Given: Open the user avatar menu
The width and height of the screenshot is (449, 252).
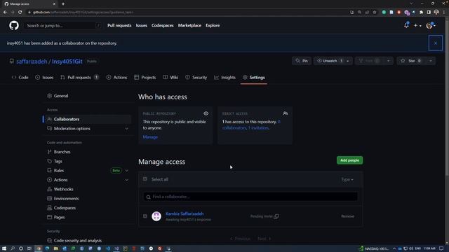Looking at the screenshot, I should [431, 25].
